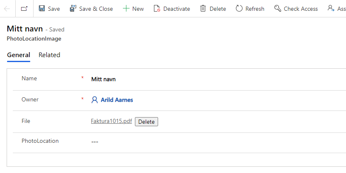Click the Check Access key icon

click(277, 9)
